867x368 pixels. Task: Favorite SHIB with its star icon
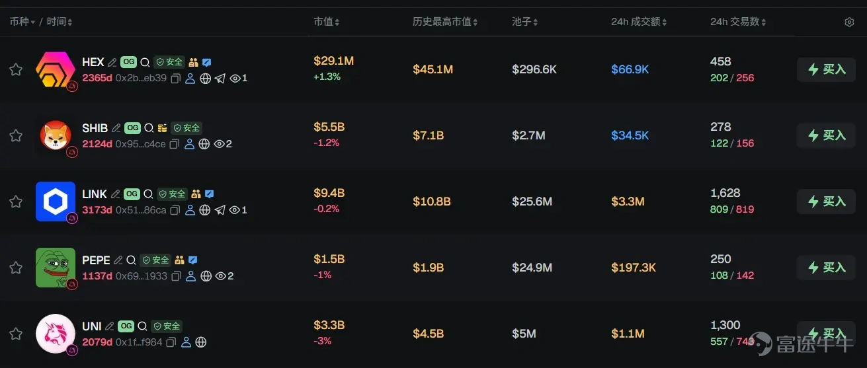[15, 135]
